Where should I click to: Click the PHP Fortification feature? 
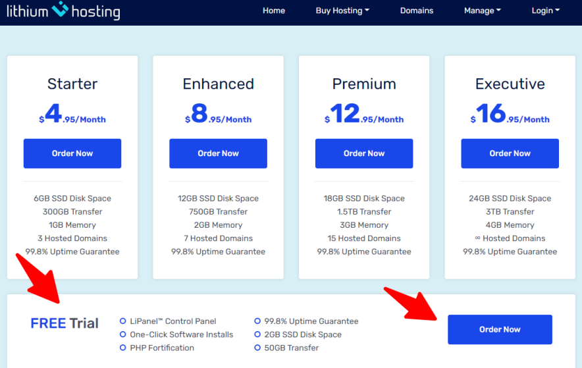(x=162, y=348)
